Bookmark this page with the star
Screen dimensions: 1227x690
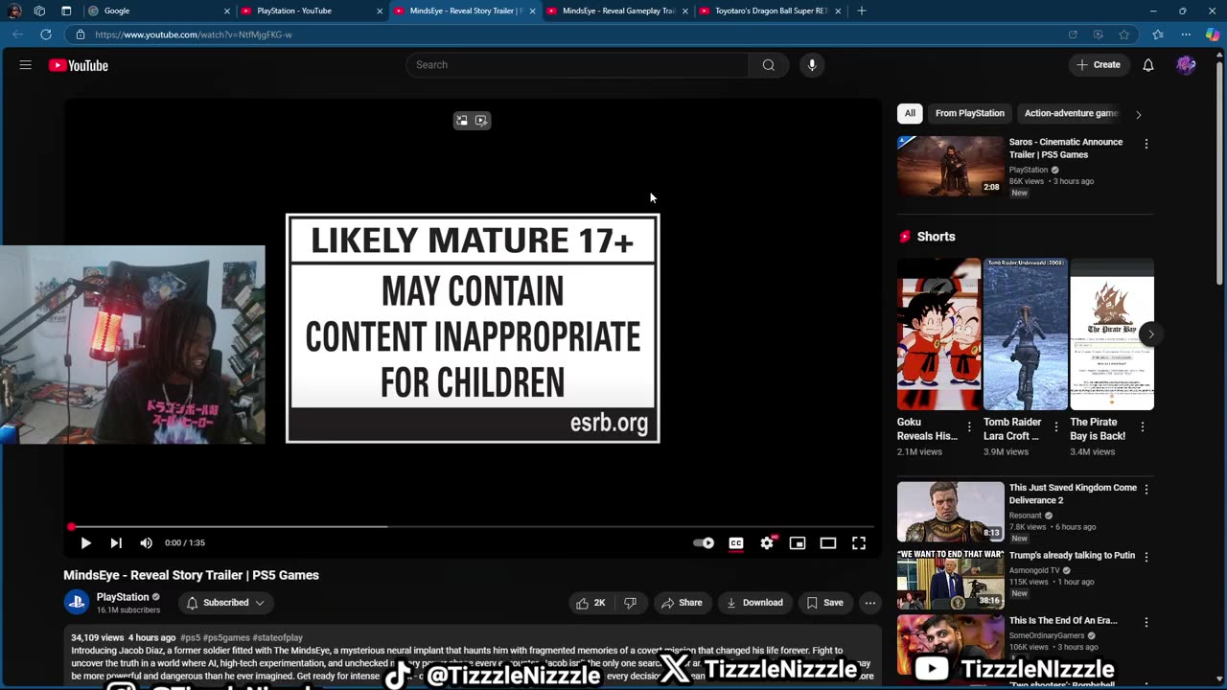[1124, 34]
